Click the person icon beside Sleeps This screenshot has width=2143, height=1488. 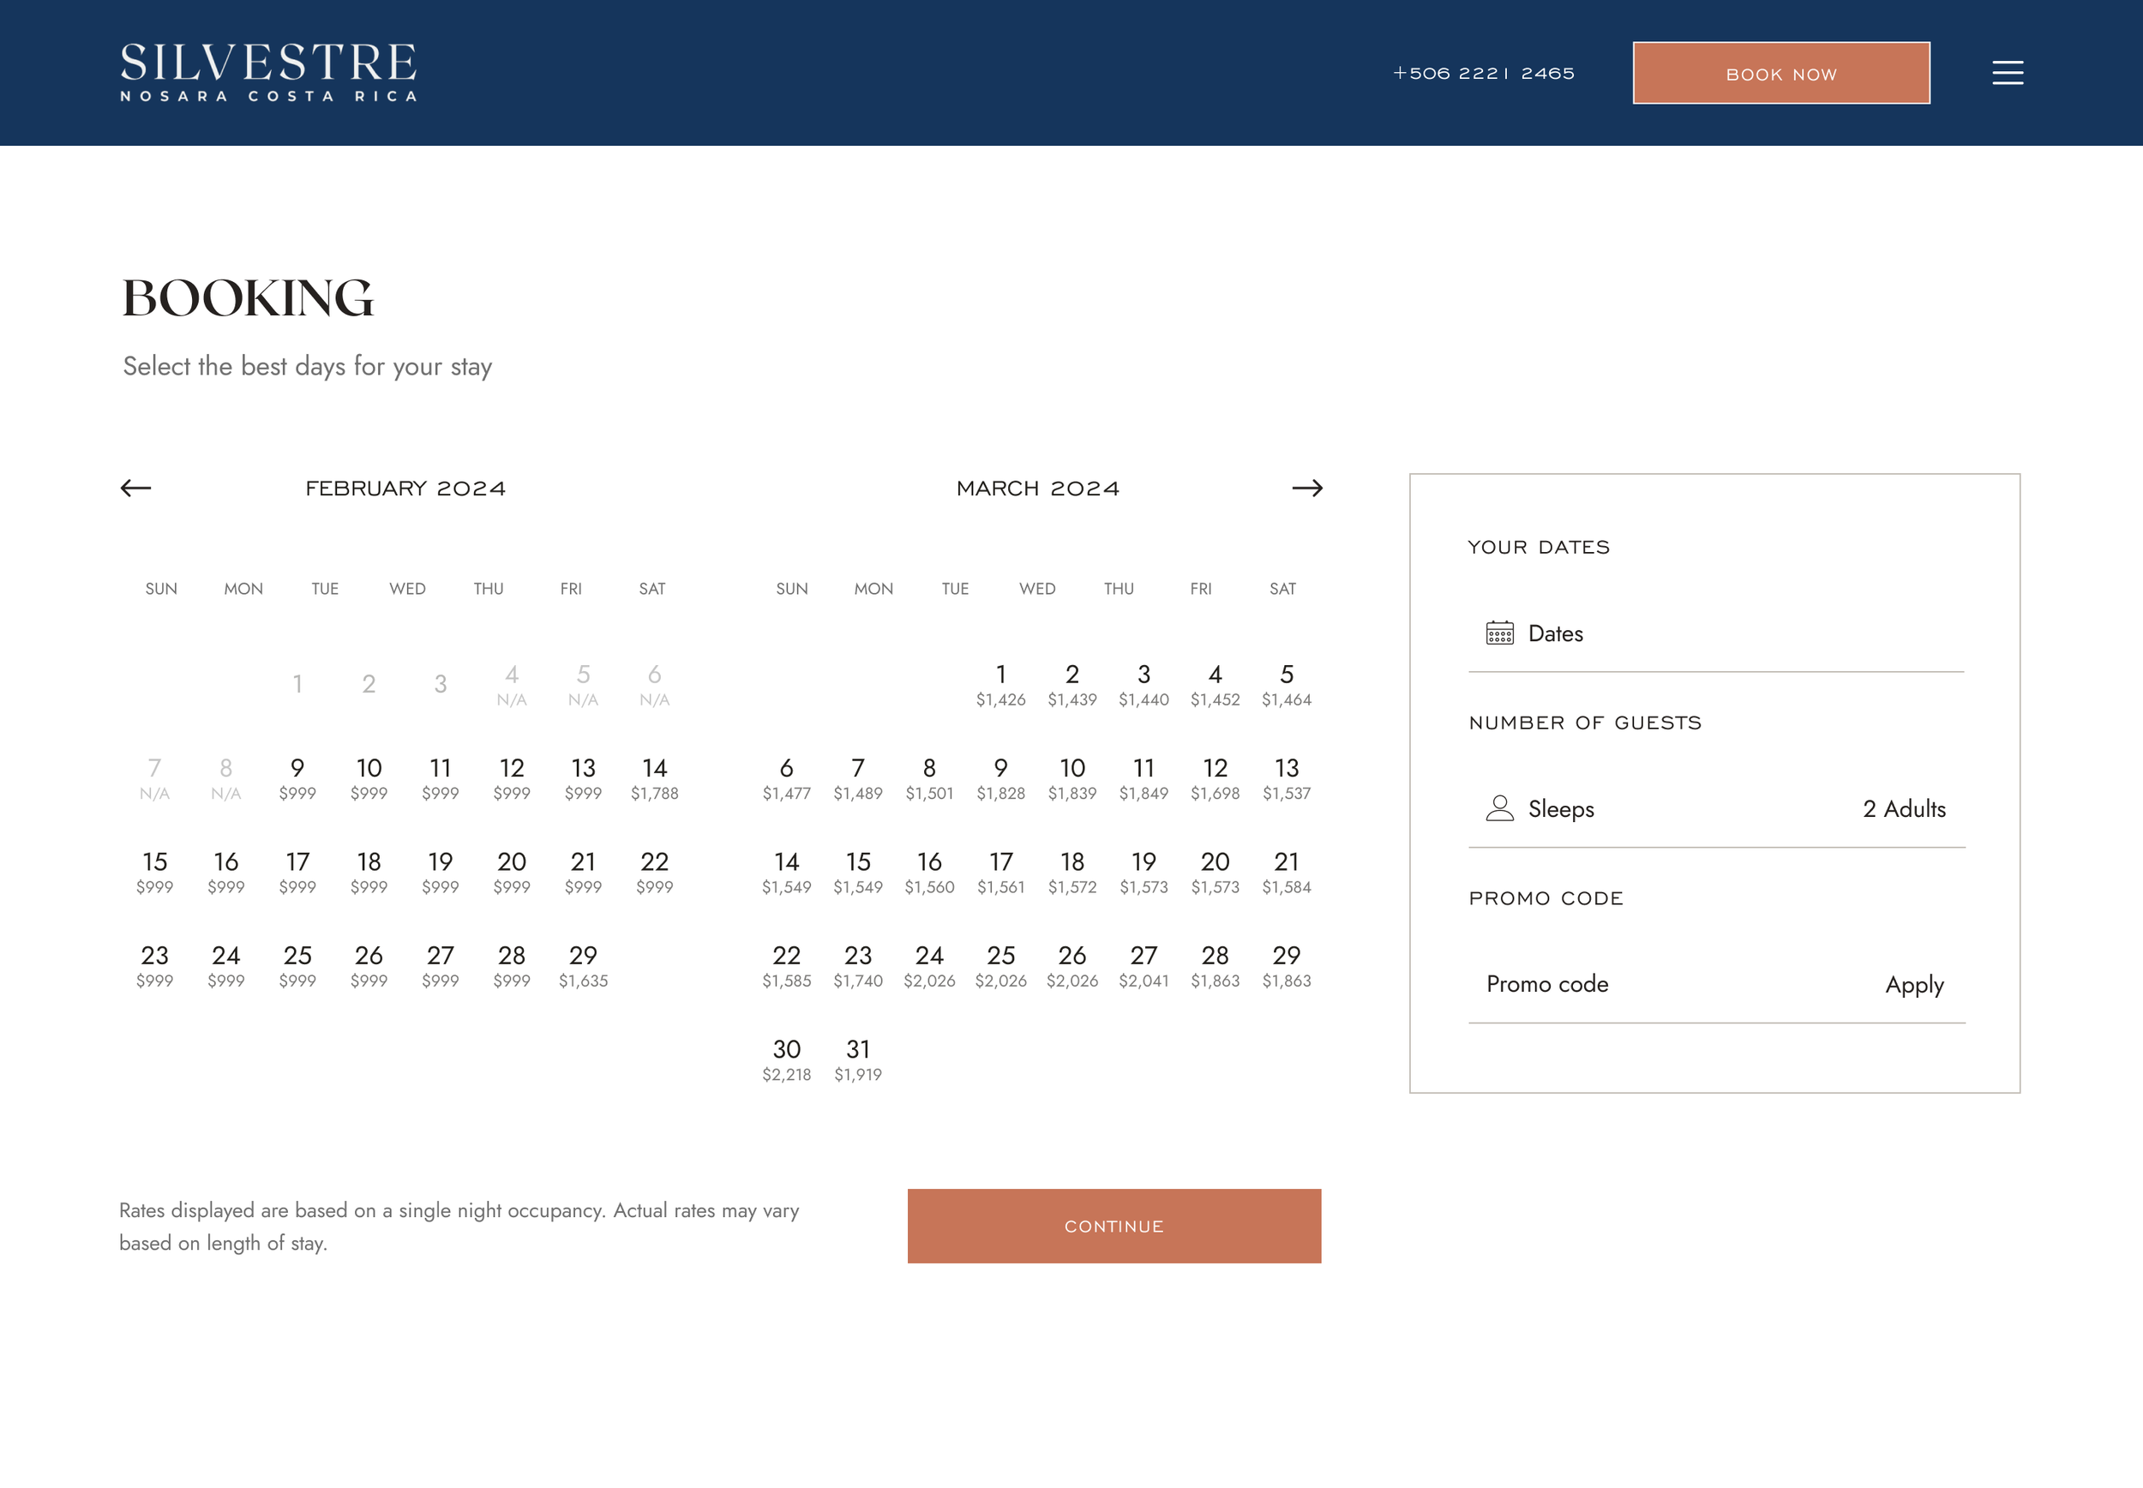pyautogui.click(x=1499, y=808)
